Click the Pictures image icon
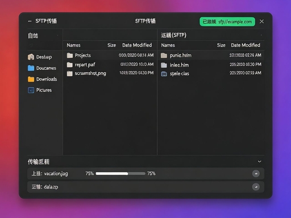The image size is (291, 218). pos(31,90)
